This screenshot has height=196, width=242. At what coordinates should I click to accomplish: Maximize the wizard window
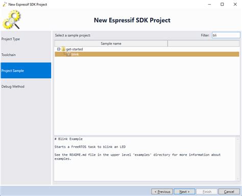pos(222,4)
